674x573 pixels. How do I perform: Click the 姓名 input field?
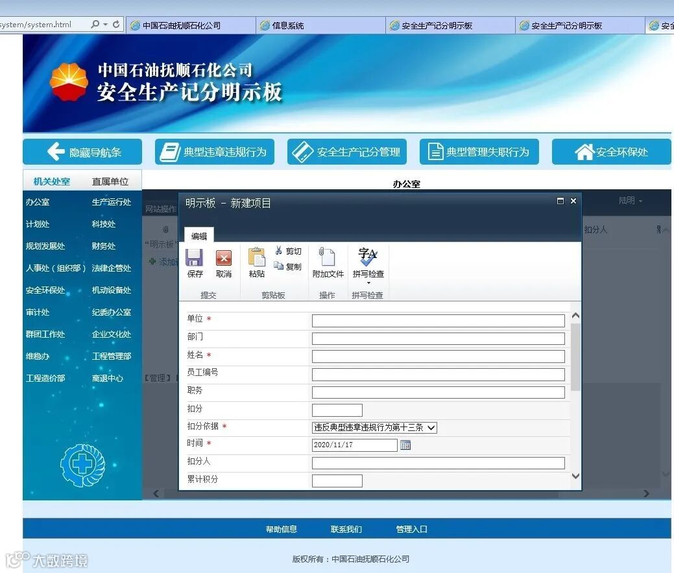point(438,357)
